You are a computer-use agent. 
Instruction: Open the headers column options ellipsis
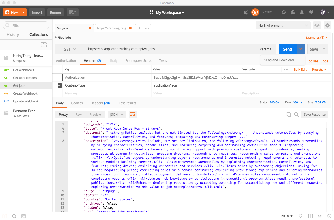coord(286,70)
